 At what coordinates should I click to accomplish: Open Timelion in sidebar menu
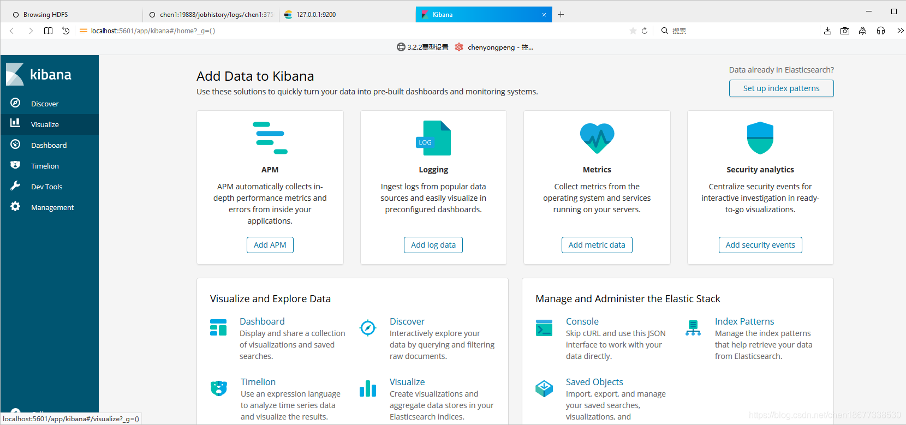point(50,166)
